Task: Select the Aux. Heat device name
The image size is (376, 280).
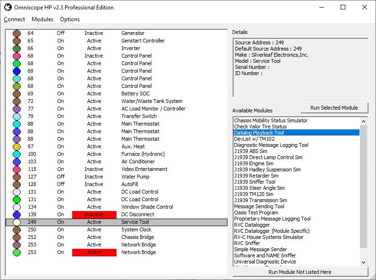Action: [133, 146]
